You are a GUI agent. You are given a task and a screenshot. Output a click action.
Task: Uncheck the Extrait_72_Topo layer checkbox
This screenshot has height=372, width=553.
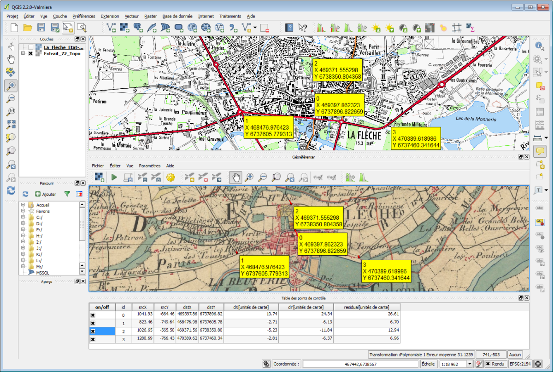(30, 53)
